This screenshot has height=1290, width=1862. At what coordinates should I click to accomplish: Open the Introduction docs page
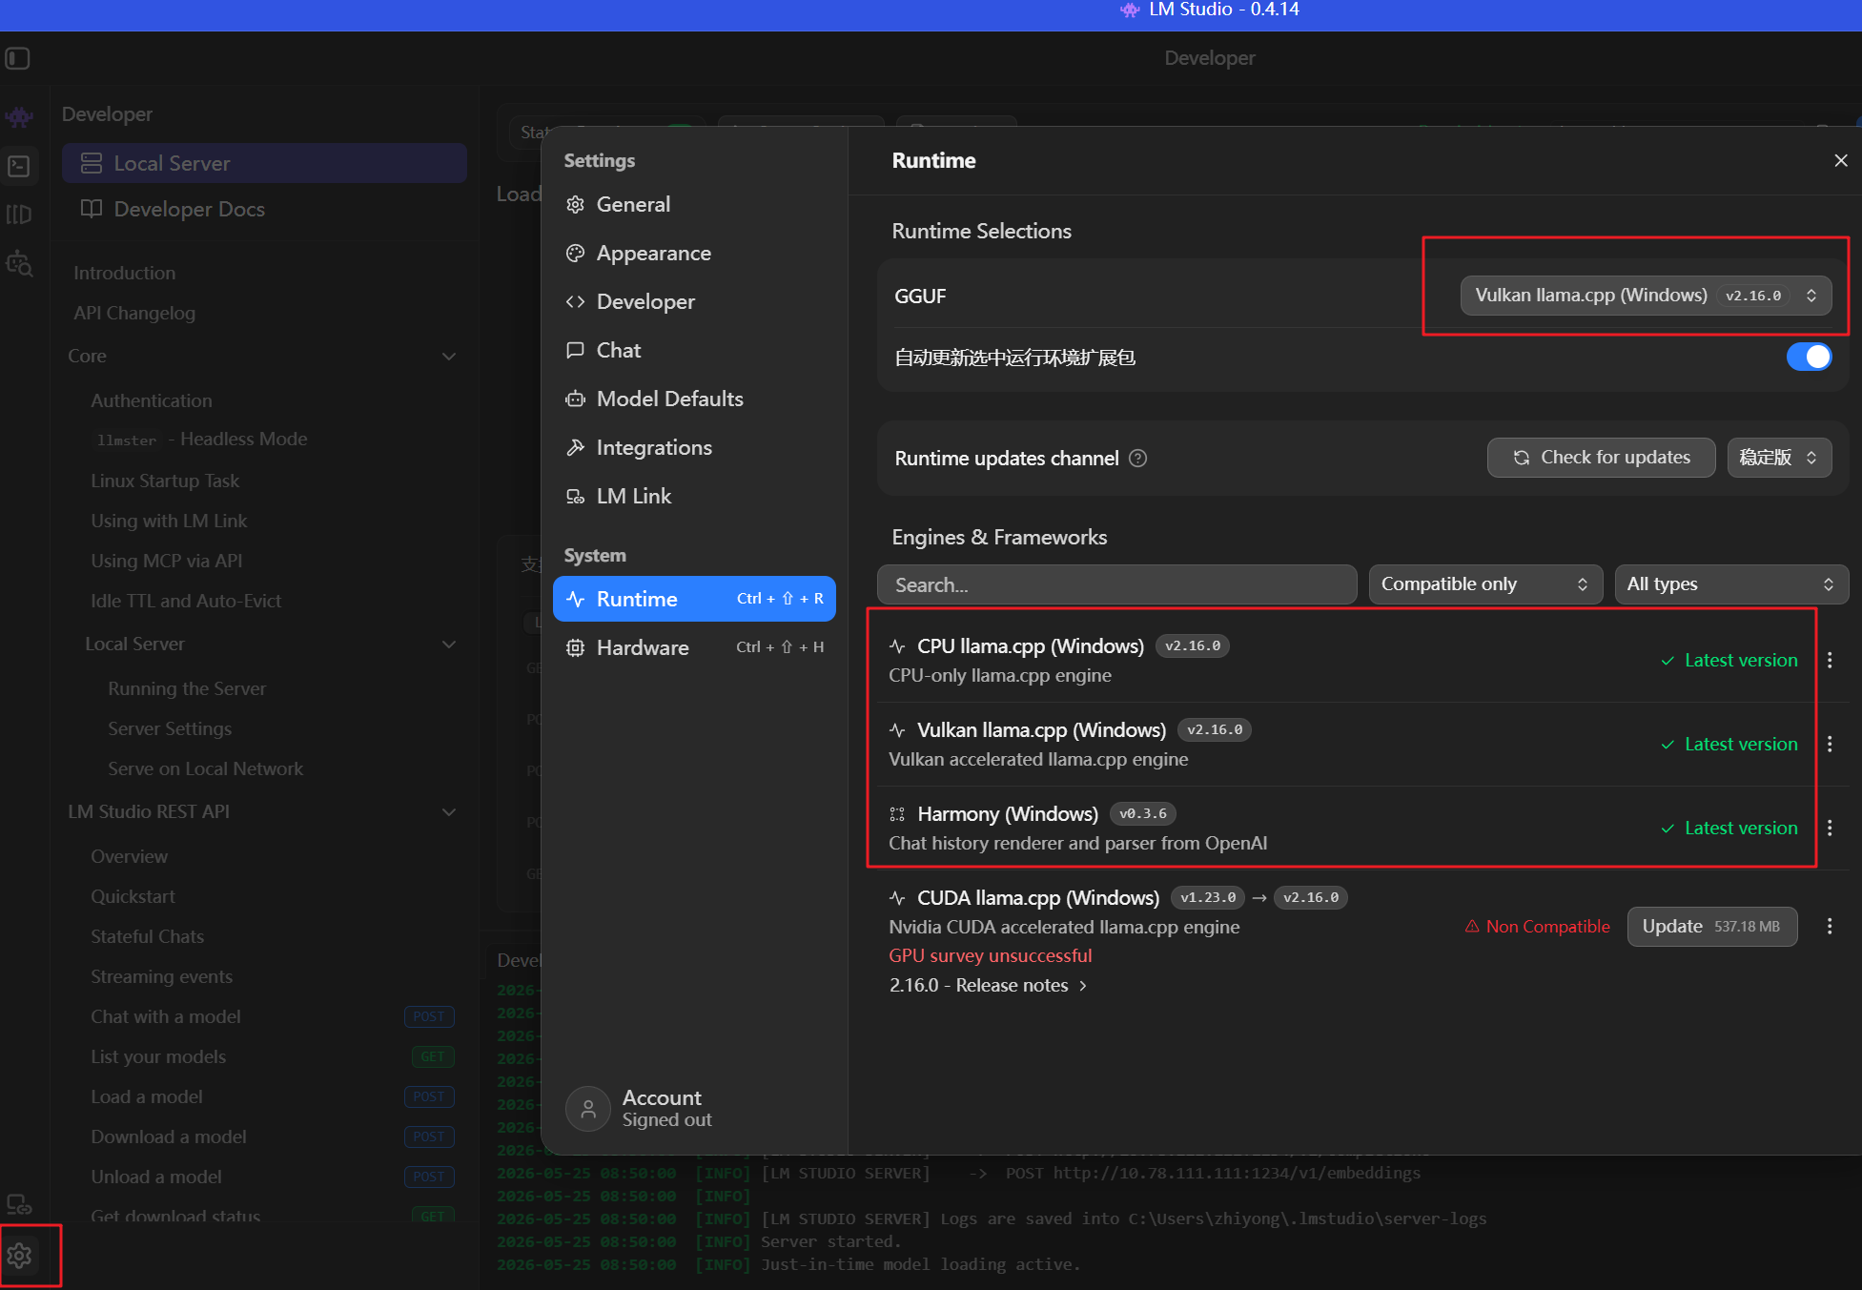[x=125, y=273]
